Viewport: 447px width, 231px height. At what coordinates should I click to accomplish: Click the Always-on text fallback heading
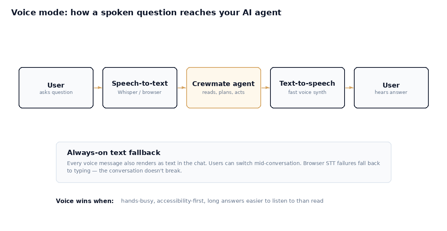[114, 153]
